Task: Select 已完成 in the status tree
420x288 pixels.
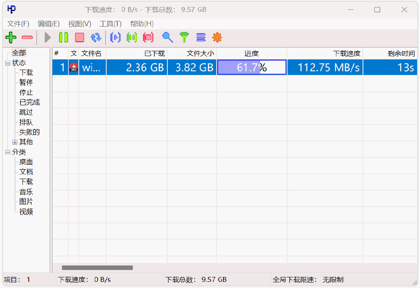Action: tap(30, 102)
